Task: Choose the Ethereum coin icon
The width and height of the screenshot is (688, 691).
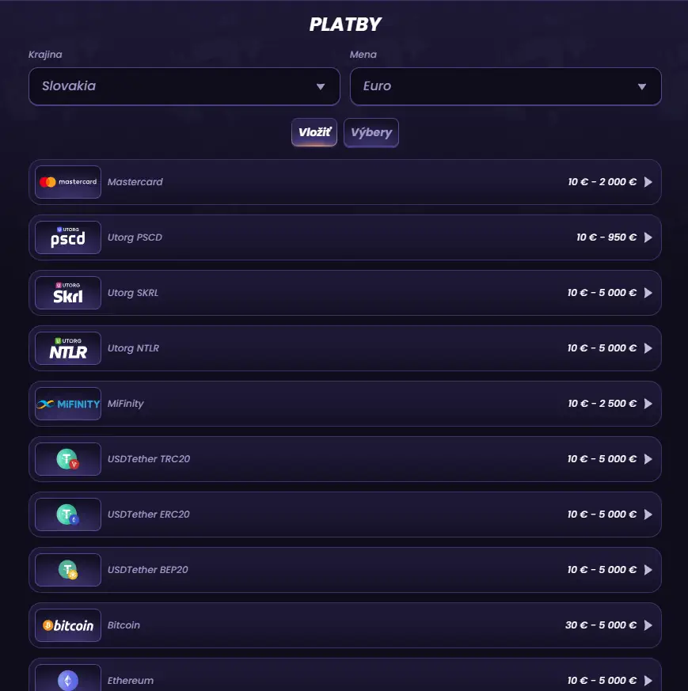Action: point(68,680)
